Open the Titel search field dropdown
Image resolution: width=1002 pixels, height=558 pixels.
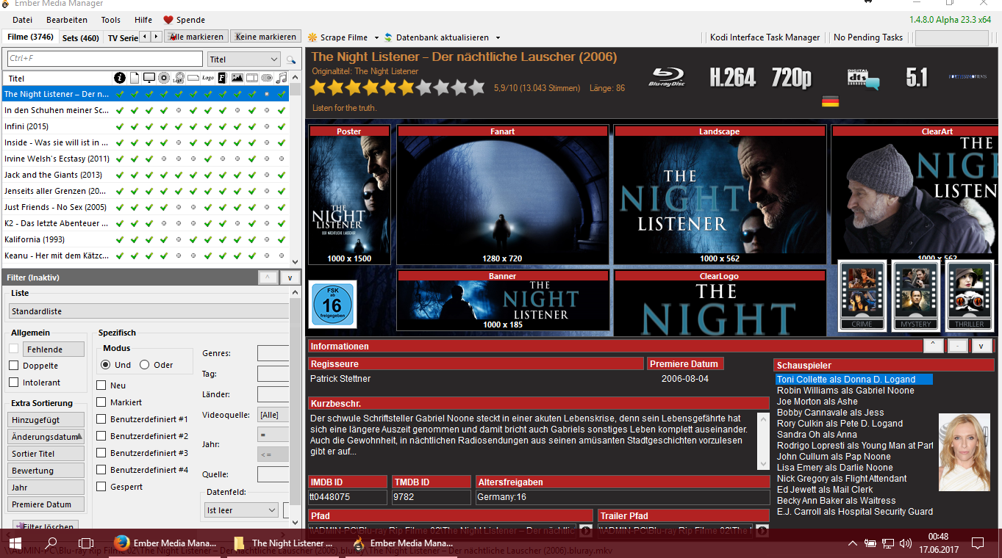pyautogui.click(x=243, y=59)
